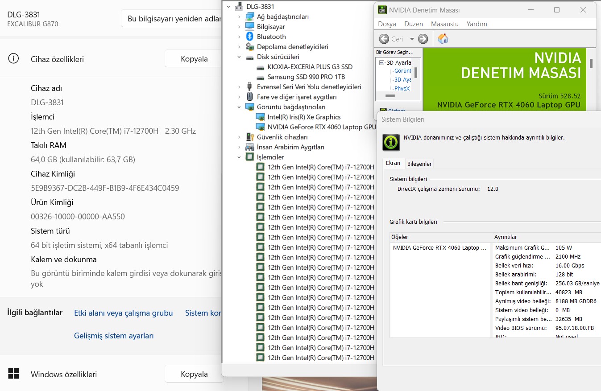Viewport: 601px width, 391px height.
Task: Collapse the Disk sürücüleri node
Action: click(x=239, y=57)
